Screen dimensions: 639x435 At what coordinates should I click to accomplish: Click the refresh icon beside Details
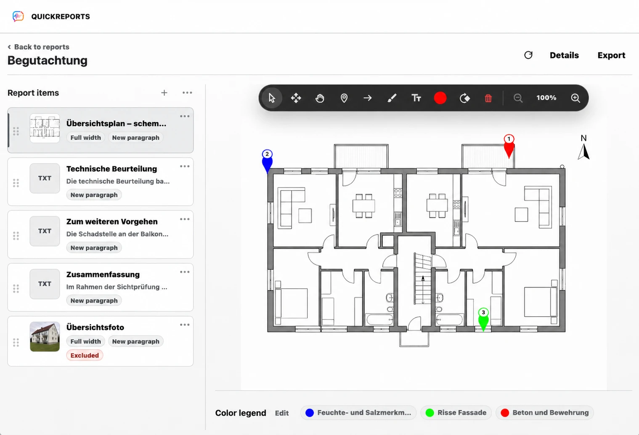528,55
